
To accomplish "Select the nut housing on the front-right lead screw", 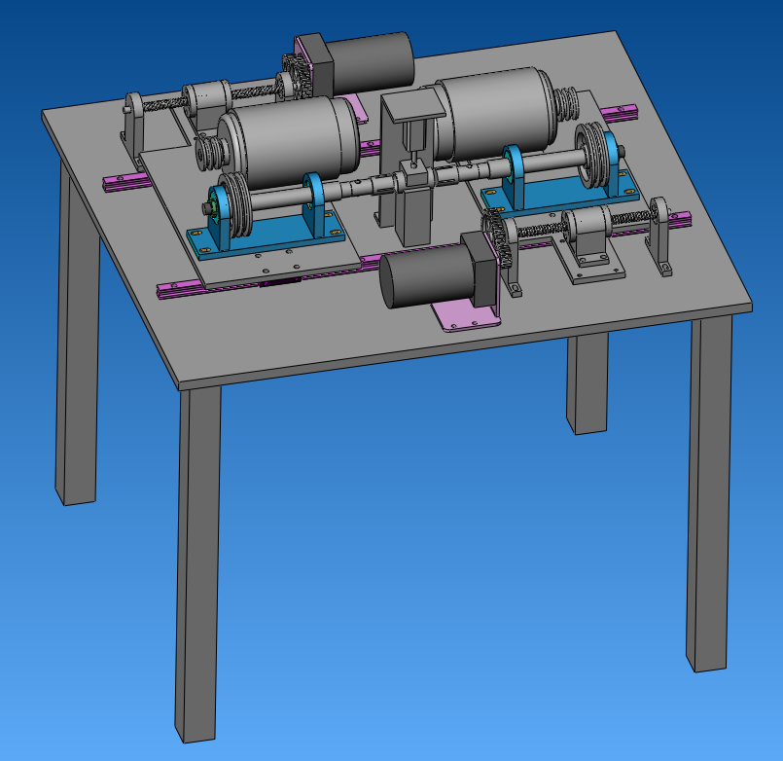I will click(587, 235).
